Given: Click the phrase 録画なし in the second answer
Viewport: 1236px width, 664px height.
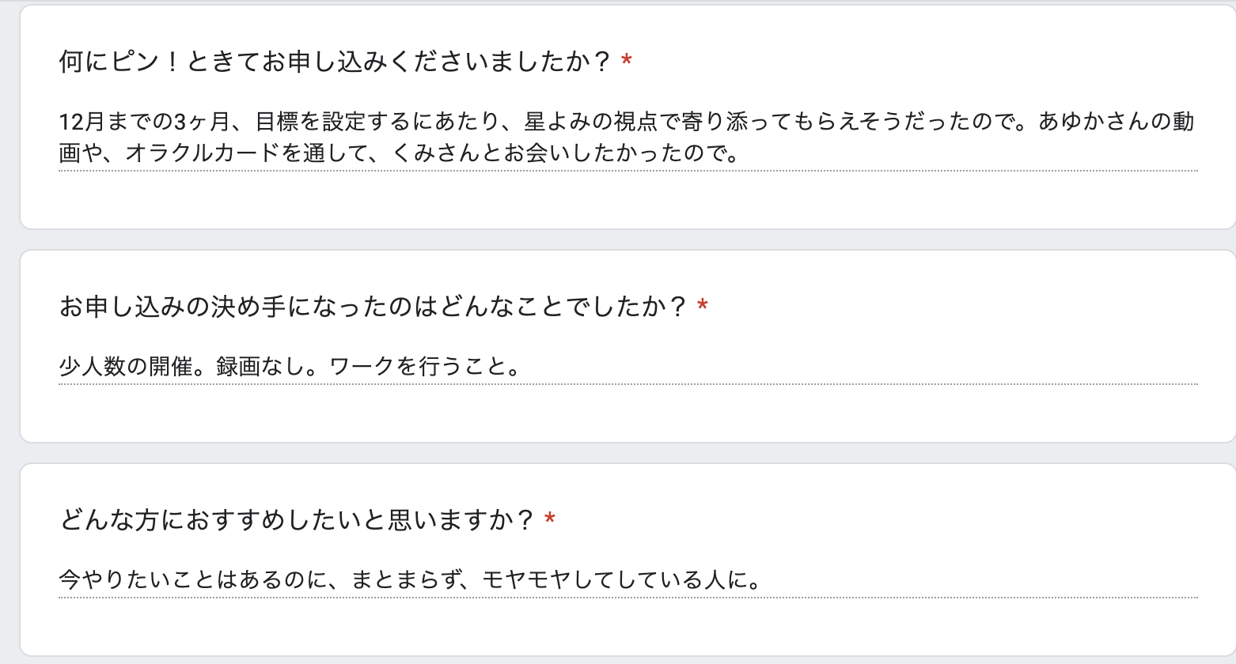Looking at the screenshot, I should coord(260,368).
